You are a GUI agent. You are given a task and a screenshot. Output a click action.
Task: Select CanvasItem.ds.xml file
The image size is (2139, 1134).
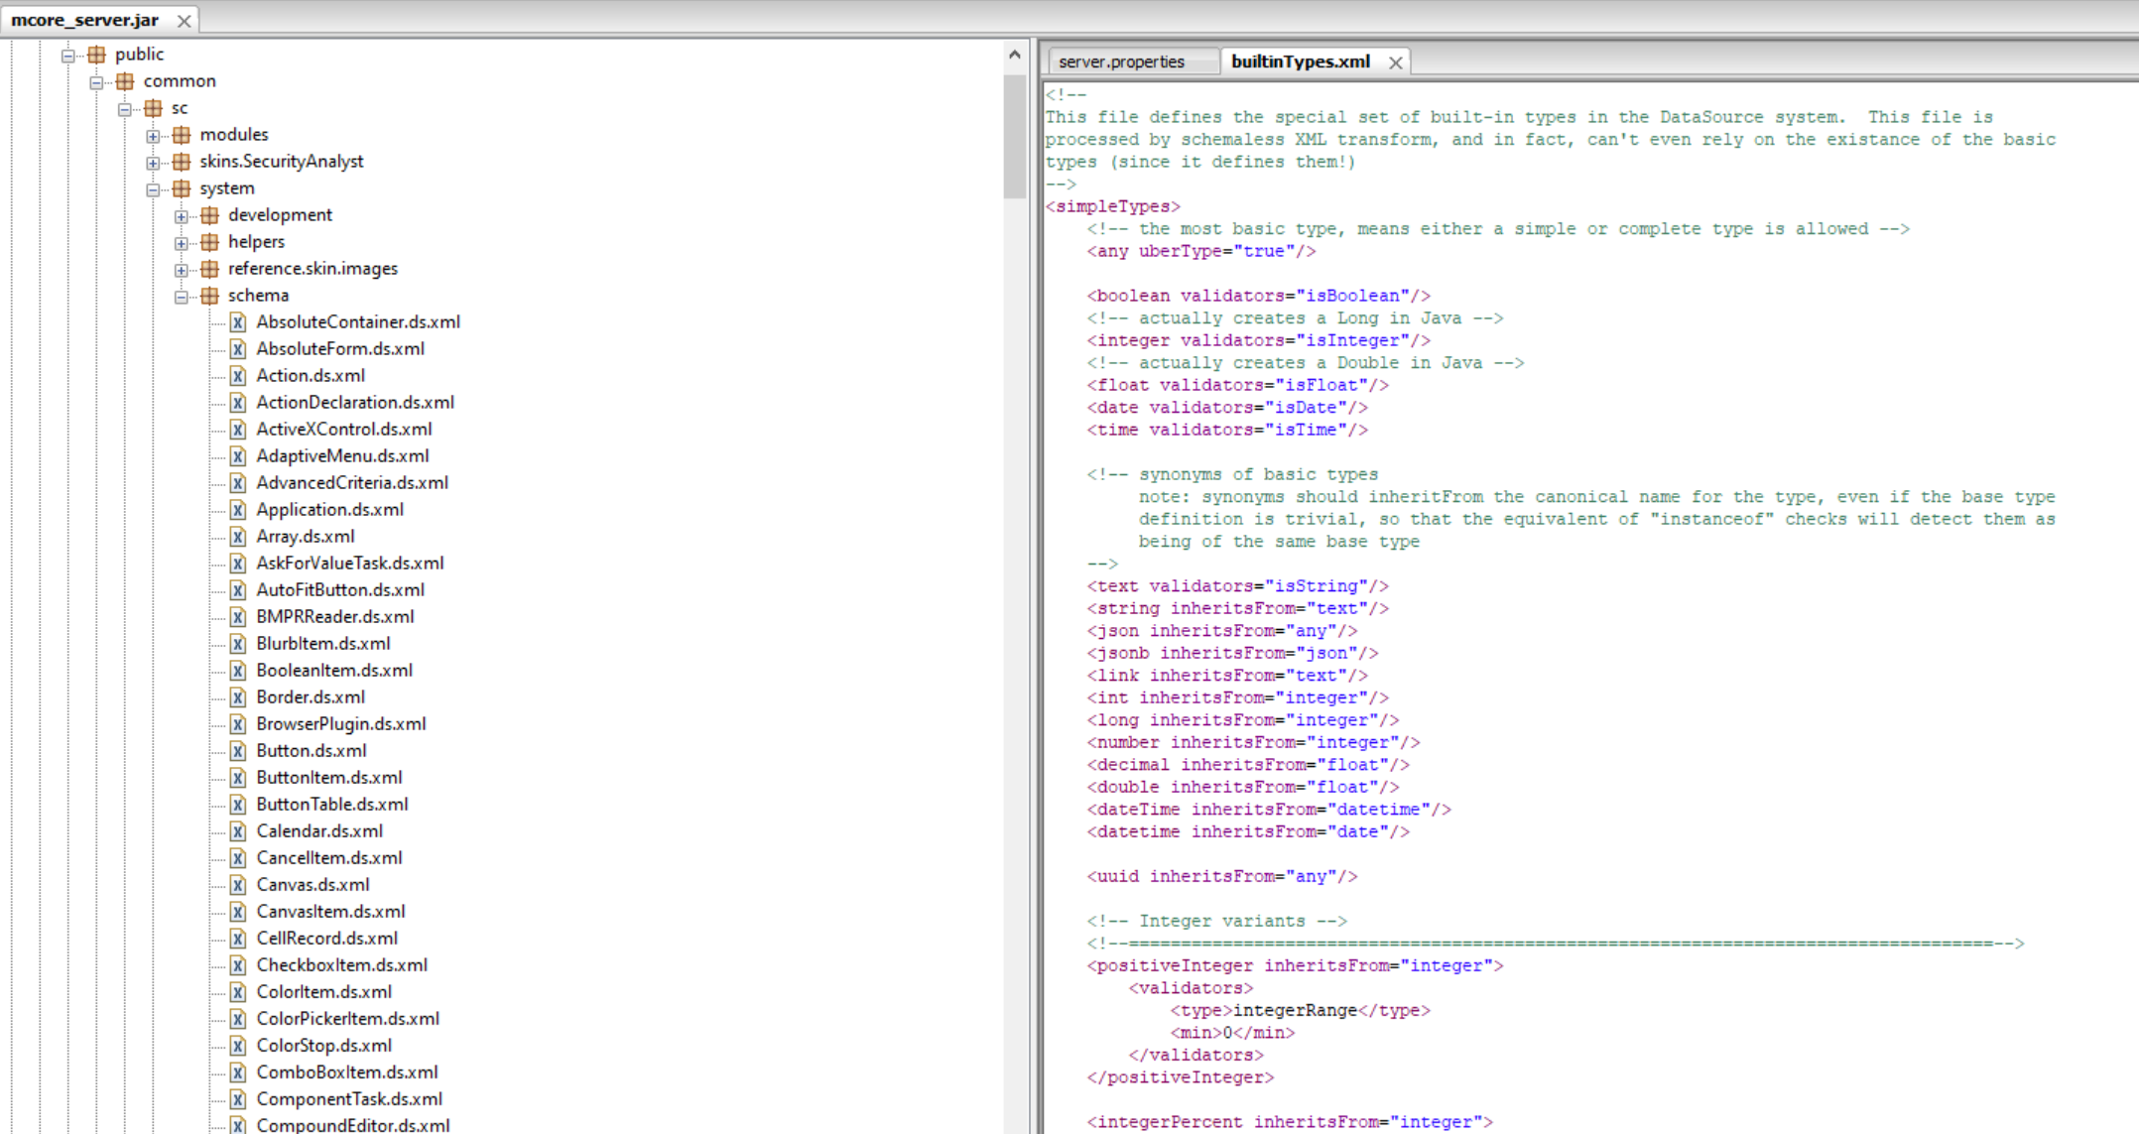click(x=330, y=912)
